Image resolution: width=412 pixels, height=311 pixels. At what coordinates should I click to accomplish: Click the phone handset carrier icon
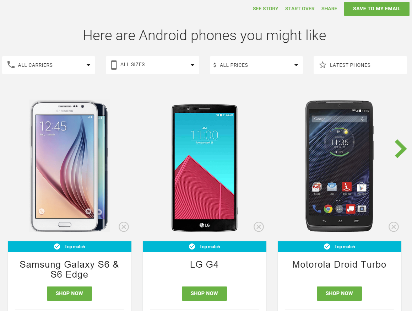coord(11,65)
